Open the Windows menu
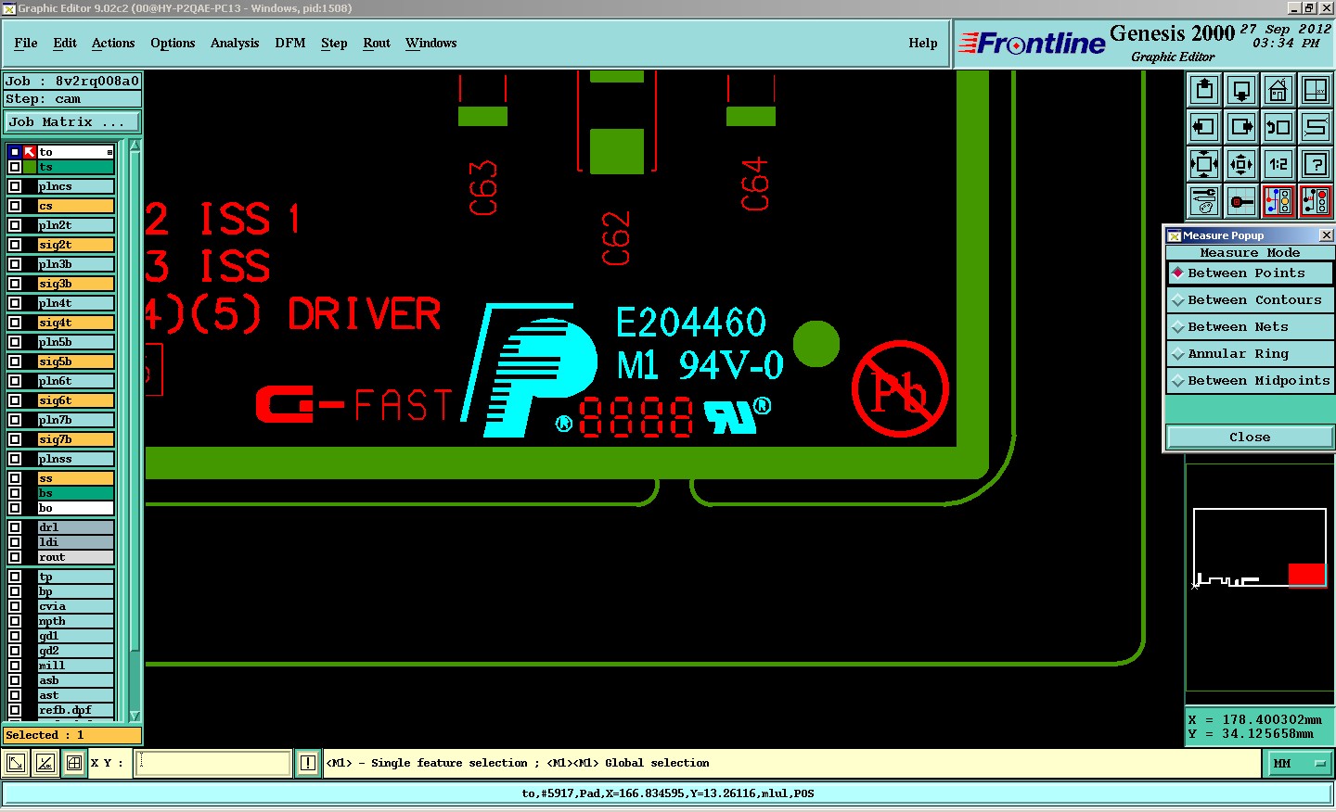This screenshot has width=1336, height=812. click(431, 44)
